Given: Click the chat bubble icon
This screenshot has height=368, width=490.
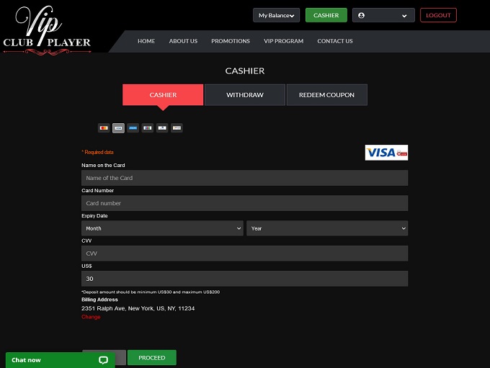Looking at the screenshot, I should coord(103,360).
